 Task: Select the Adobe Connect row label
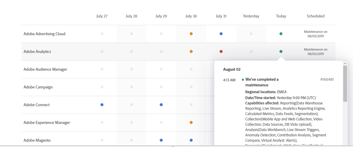(x=37, y=105)
